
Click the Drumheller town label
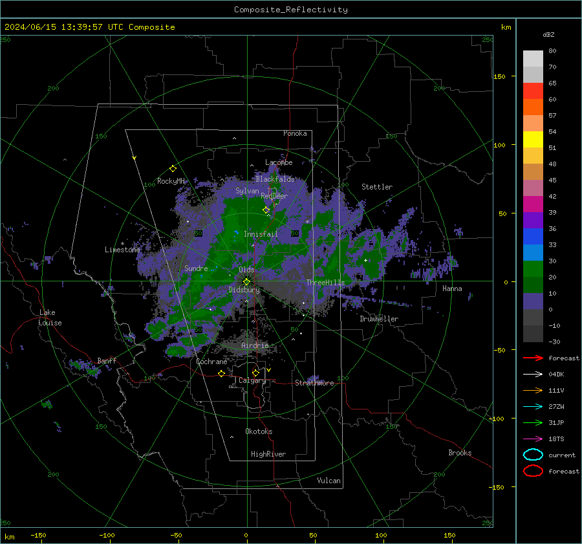pos(379,319)
